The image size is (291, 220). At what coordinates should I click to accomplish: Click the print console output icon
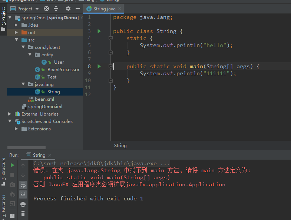23,204
